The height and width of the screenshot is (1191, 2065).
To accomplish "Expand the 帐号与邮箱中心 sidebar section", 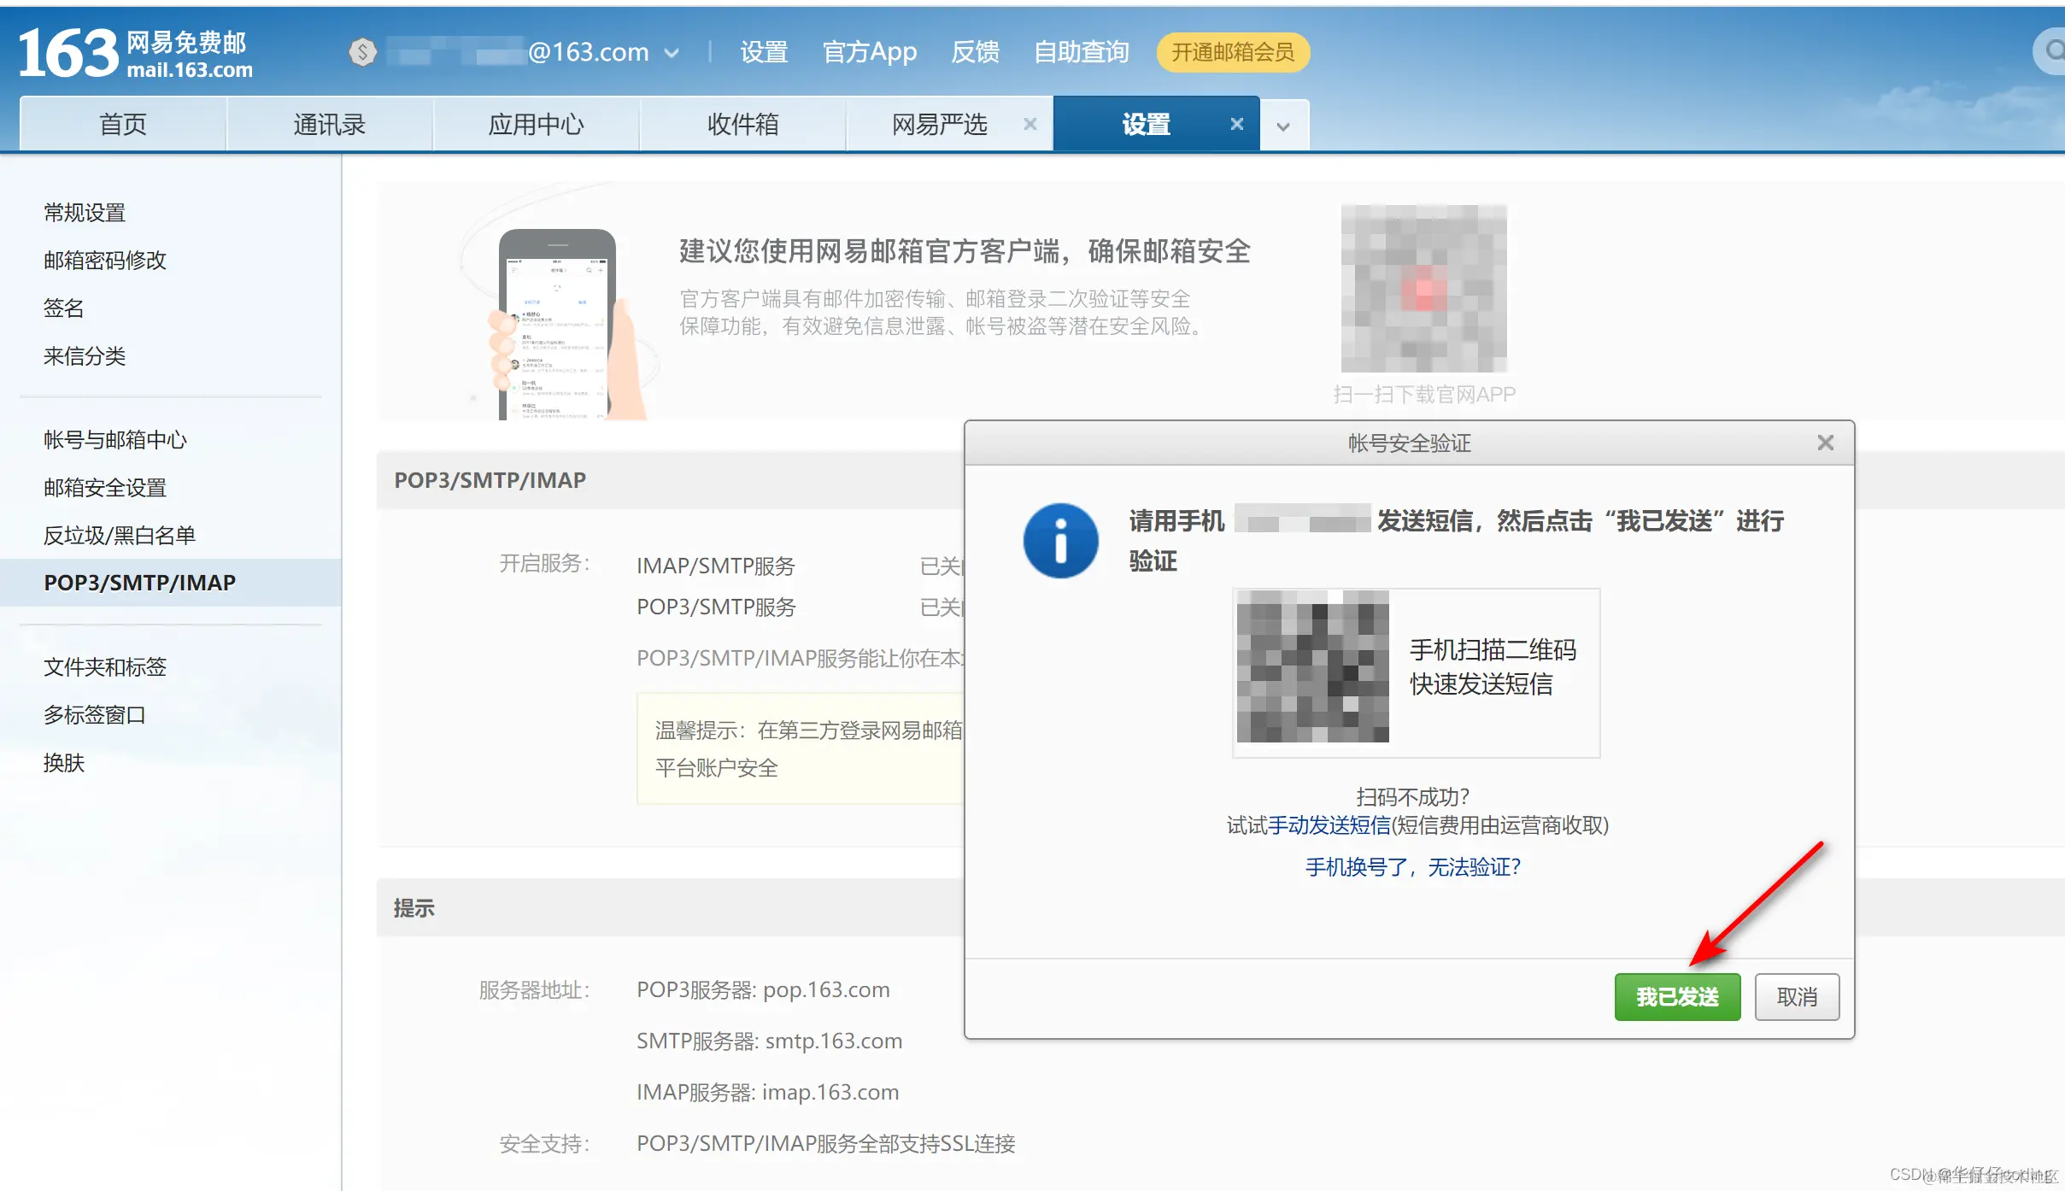I will [x=116, y=439].
